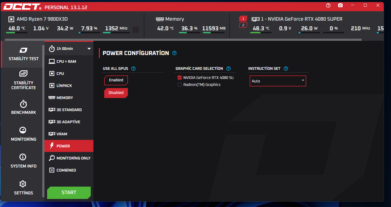Click the CPU voltage 1.04 V reading
This screenshot has width=391, height=207.
pos(41,28)
